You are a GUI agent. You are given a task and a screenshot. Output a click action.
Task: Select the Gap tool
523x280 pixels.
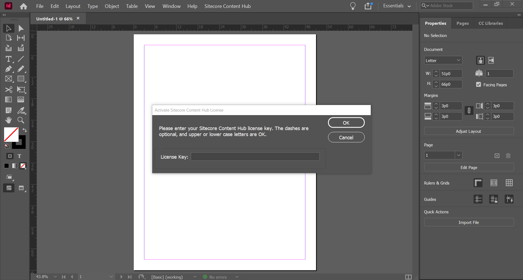tap(21, 38)
